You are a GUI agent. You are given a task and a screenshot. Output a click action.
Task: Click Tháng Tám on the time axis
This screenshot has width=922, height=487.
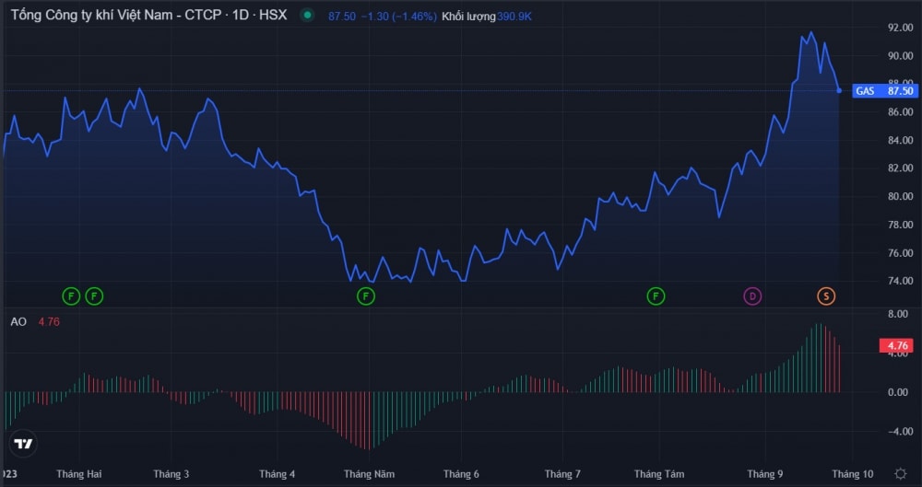pos(659,473)
